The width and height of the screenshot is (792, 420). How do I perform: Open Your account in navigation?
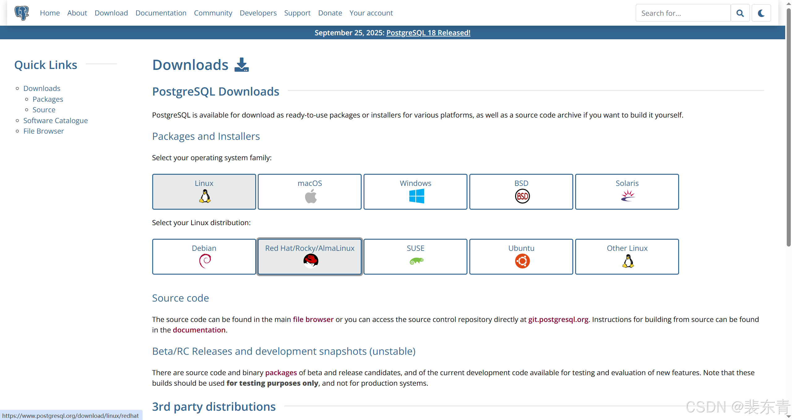tap(371, 13)
